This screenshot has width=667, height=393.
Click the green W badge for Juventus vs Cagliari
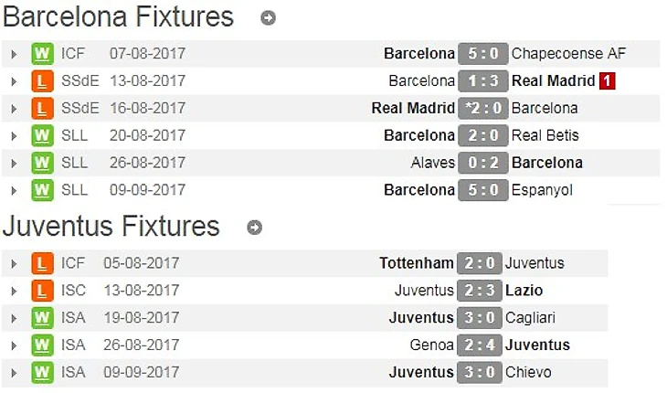point(42,317)
